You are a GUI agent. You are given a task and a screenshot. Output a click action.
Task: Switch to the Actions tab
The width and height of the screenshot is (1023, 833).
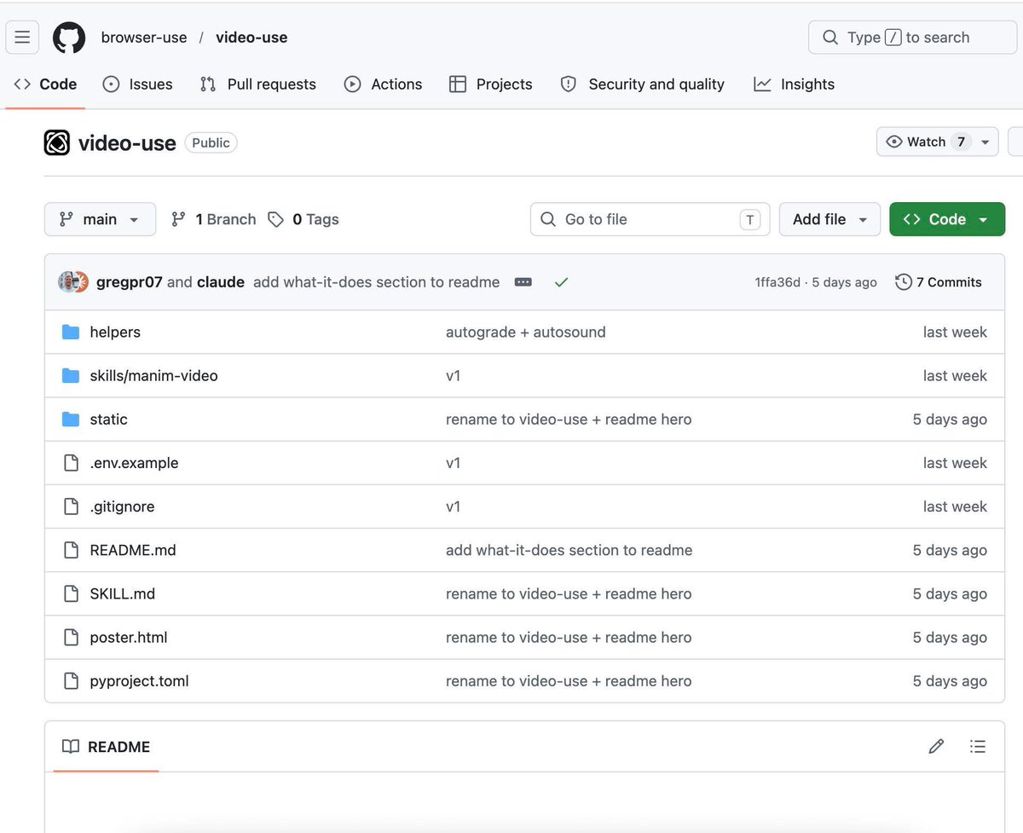click(x=383, y=84)
